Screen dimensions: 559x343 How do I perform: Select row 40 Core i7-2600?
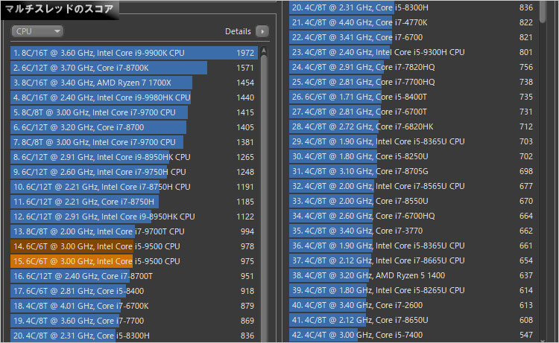[x=413, y=306]
